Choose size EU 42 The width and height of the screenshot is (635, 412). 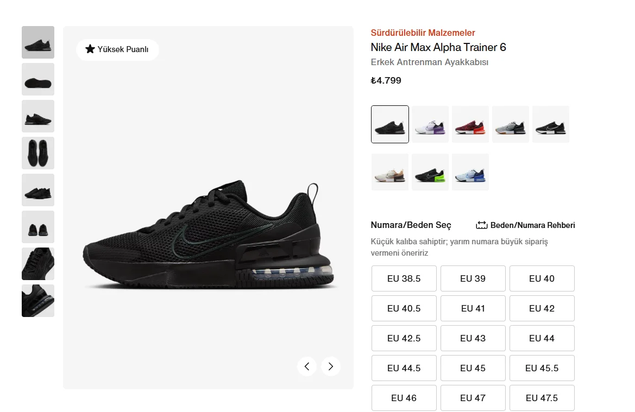point(542,308)
